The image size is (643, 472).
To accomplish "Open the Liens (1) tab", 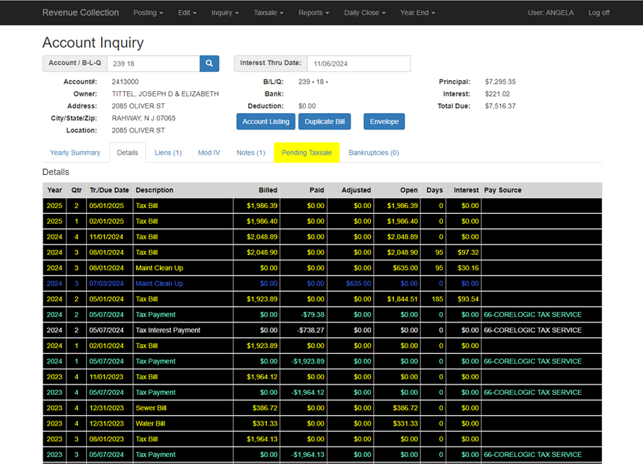I will click(168, 153).
